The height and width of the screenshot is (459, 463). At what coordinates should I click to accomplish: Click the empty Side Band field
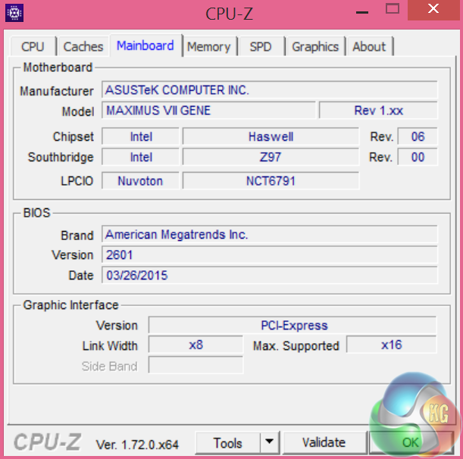click(196, 365)
